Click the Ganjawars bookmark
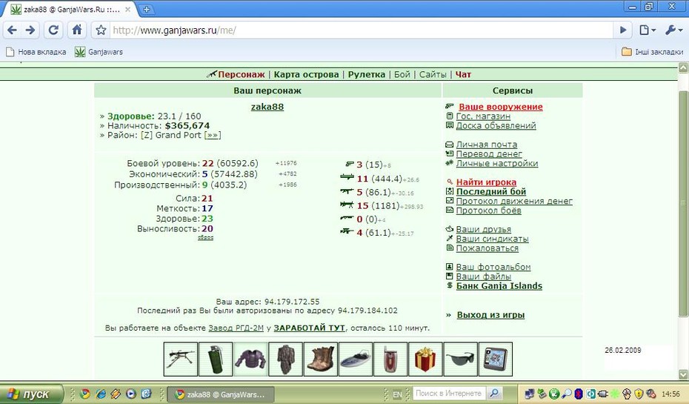The height and width of the screenshot is (404, 689). tap(99, 52)
